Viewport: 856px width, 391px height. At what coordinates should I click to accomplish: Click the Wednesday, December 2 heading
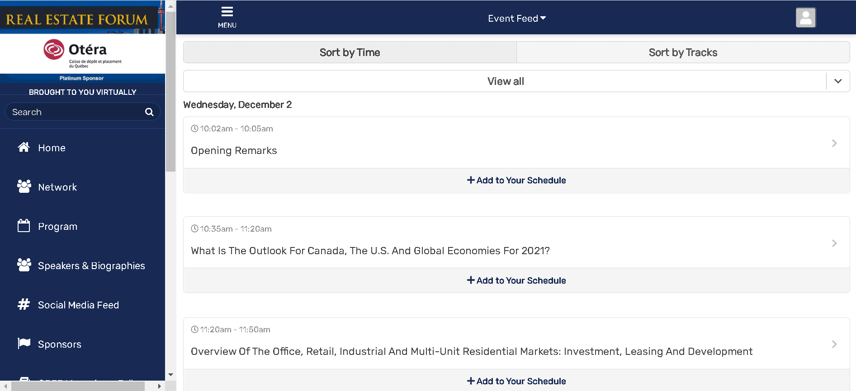pyautogui.click(x=237, y=105)
